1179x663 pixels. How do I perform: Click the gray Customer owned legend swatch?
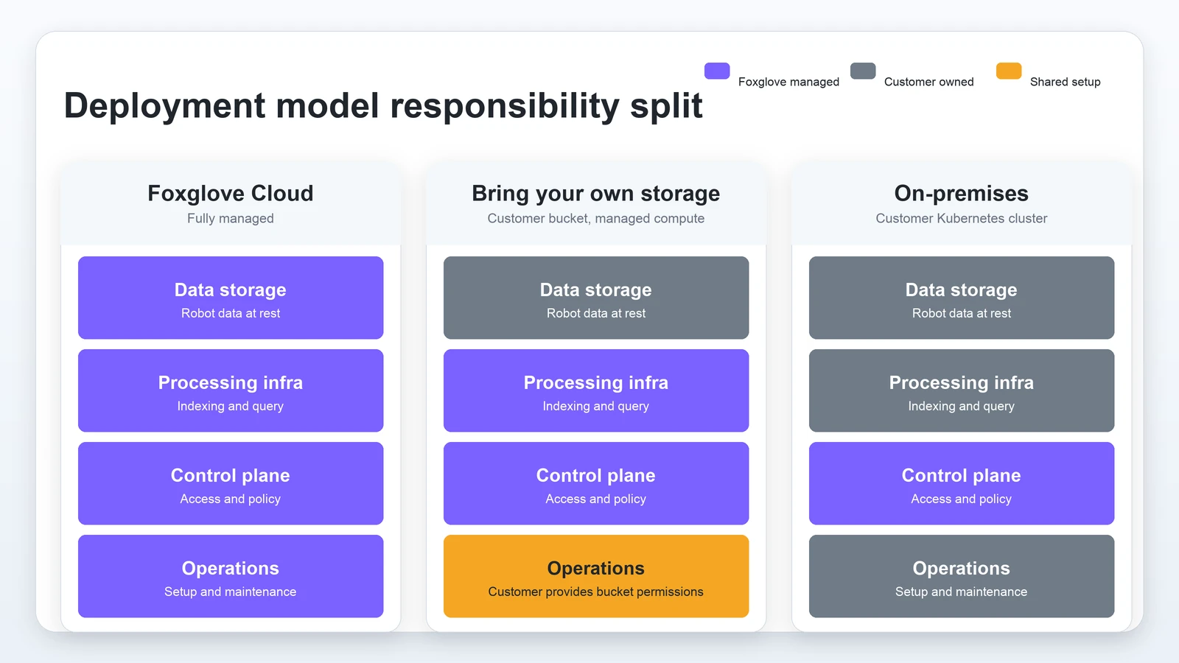point(863,71)
